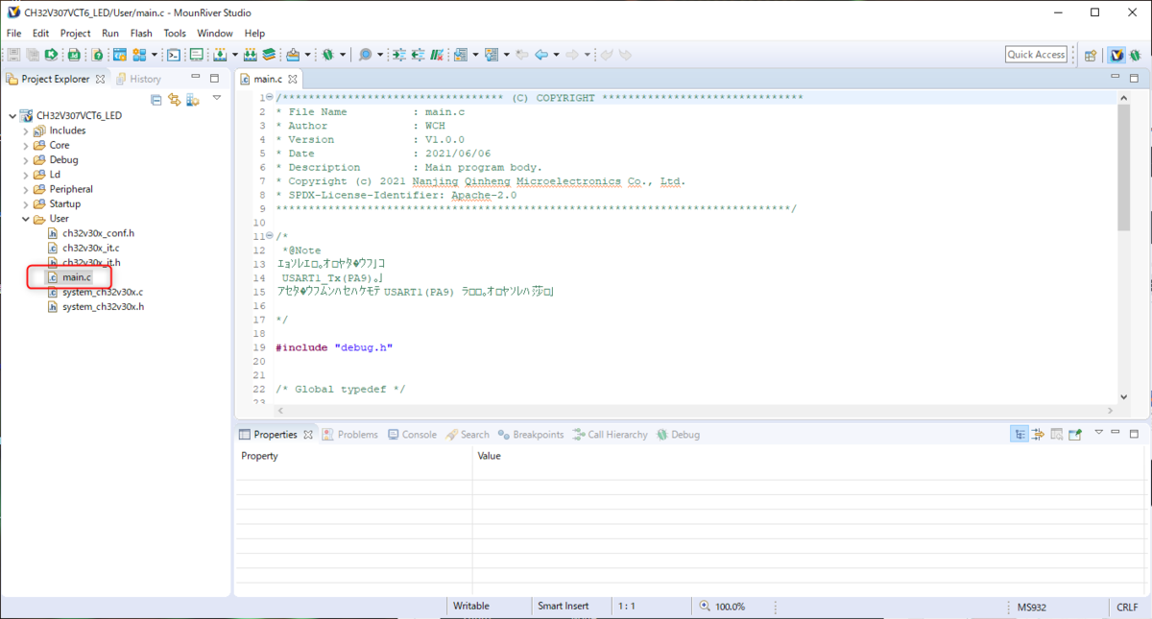The width and height of the screenshot is (1152, 619).
Task: Click the Terminal toolbar icon
Action: [173, 55]
